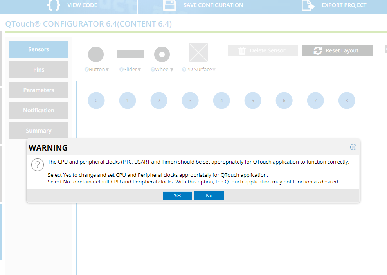Click the Delete Sensor trash icon
The height and width of the screenshot is (275, 387).
[x=242, y=50]
